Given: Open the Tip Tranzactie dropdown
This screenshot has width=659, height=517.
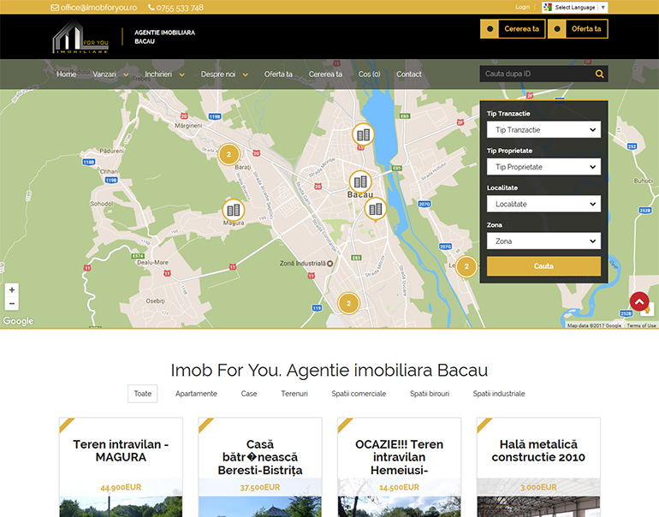Looking at the screenshot, I should [543, 130].
